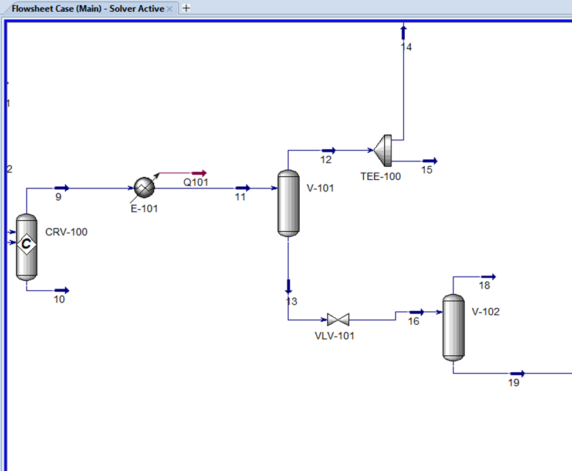Viewport: 572px width, 471px height.
Task: Click the E-101 label
Action: pos(144,209)
